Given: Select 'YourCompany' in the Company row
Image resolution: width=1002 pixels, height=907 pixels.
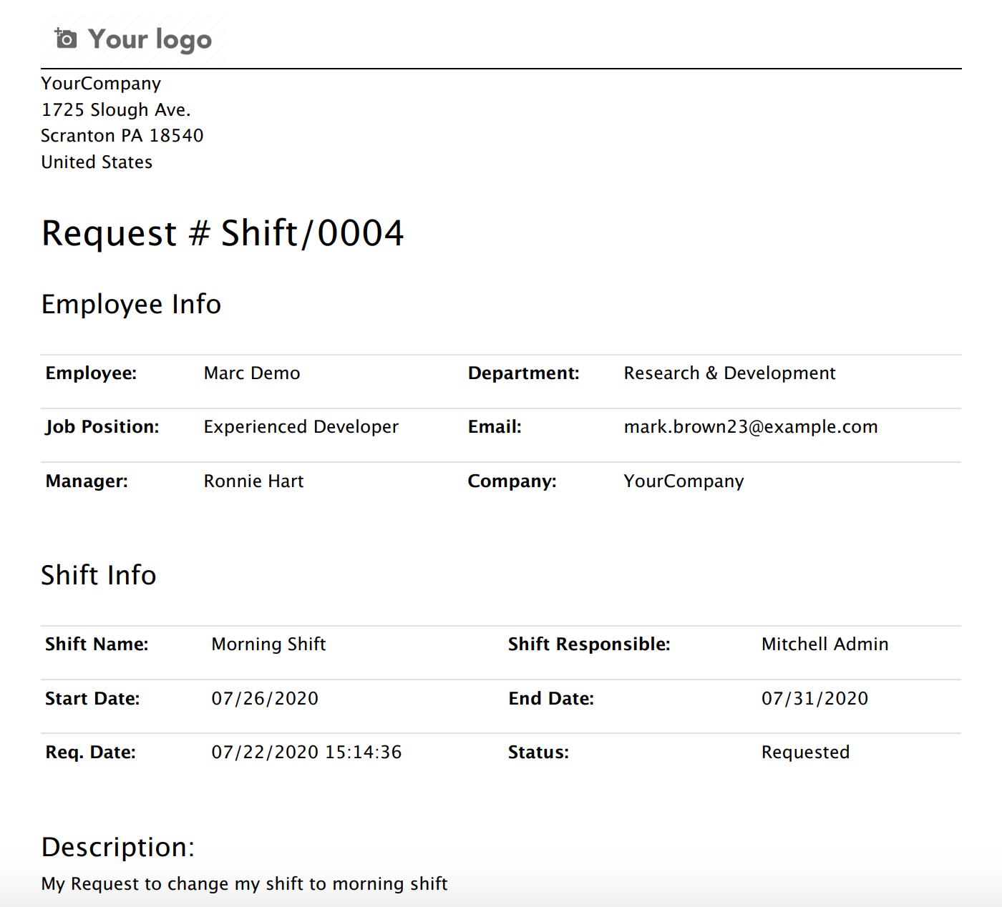Looking at the screenshot, I should click(684, 481).
